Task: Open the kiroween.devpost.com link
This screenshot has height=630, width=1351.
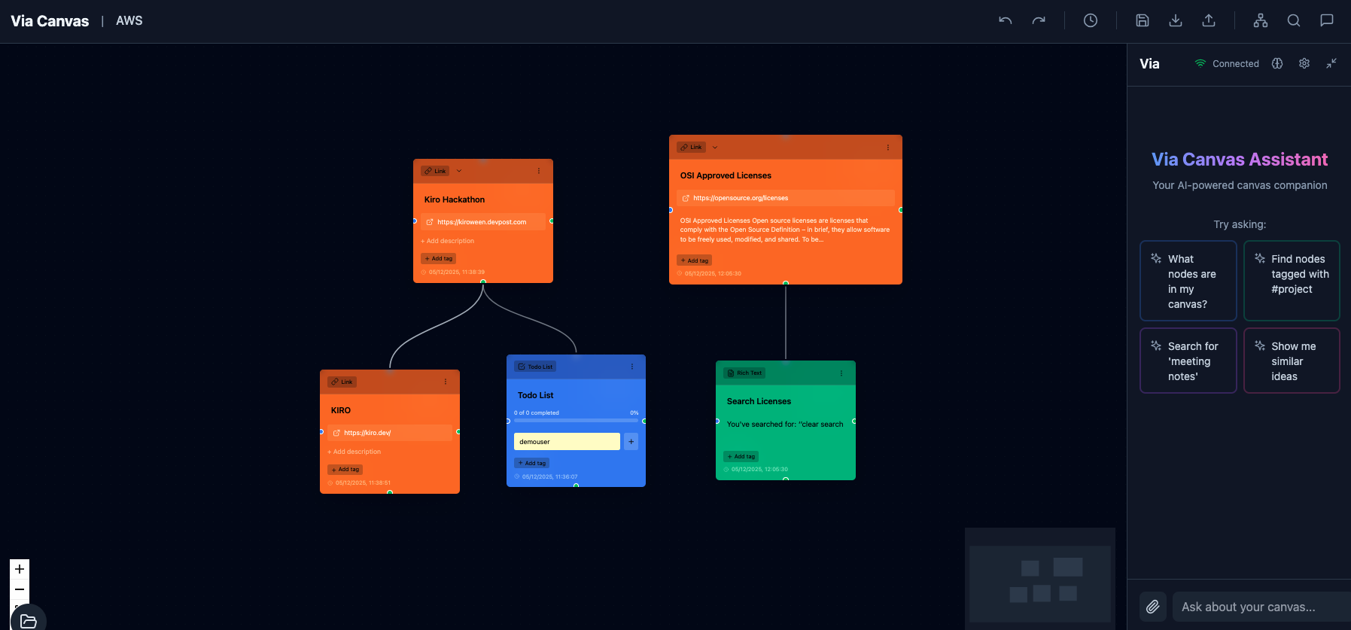Action: (x=483, y=222)
